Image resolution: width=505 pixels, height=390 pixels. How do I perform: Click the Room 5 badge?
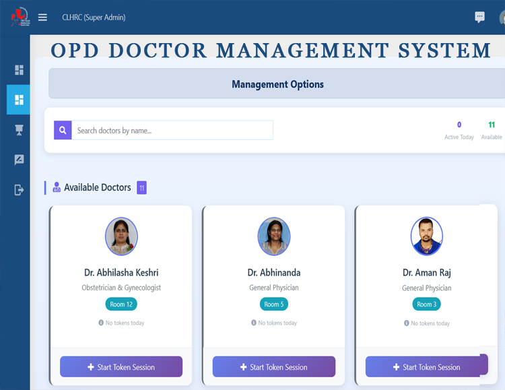[x=274, y=304]
